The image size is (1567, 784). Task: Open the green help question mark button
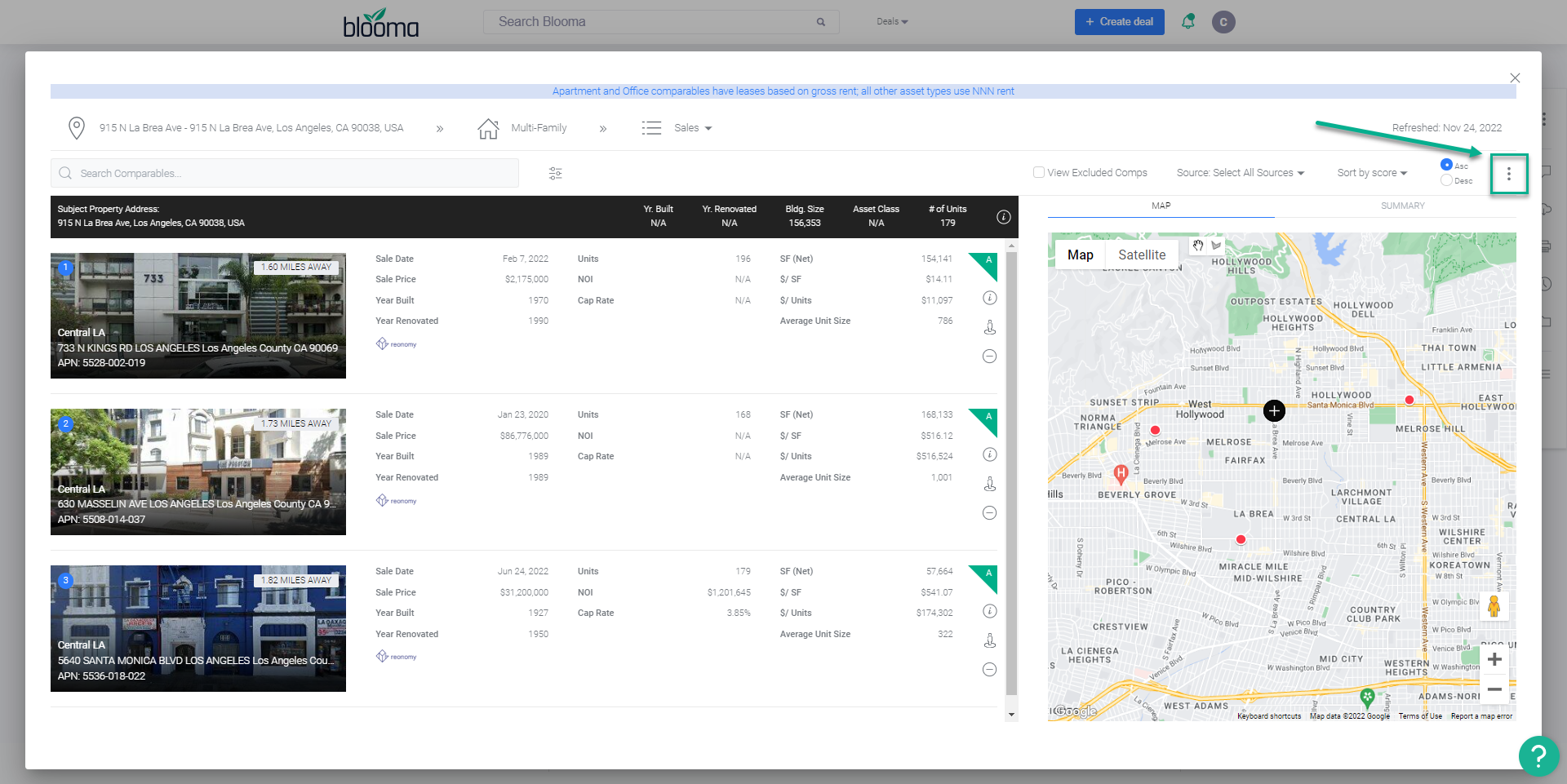coord(1538,755)
